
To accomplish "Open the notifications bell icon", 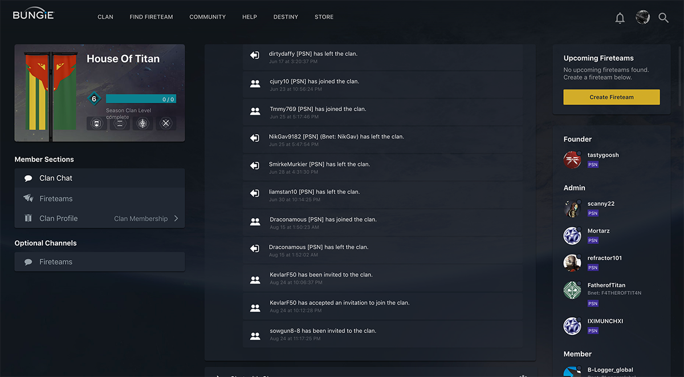I will click(620, 18).
